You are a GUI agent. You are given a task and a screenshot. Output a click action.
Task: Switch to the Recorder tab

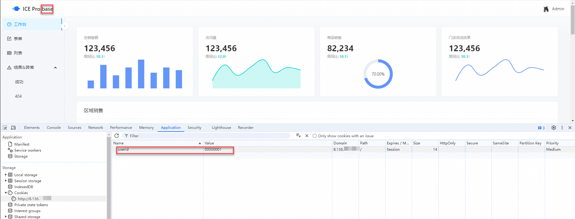[246, 128]
